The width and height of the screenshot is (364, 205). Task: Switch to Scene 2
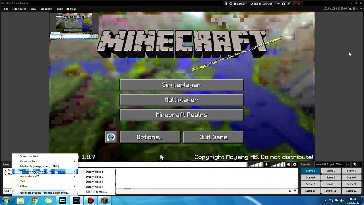click(331, 171)
